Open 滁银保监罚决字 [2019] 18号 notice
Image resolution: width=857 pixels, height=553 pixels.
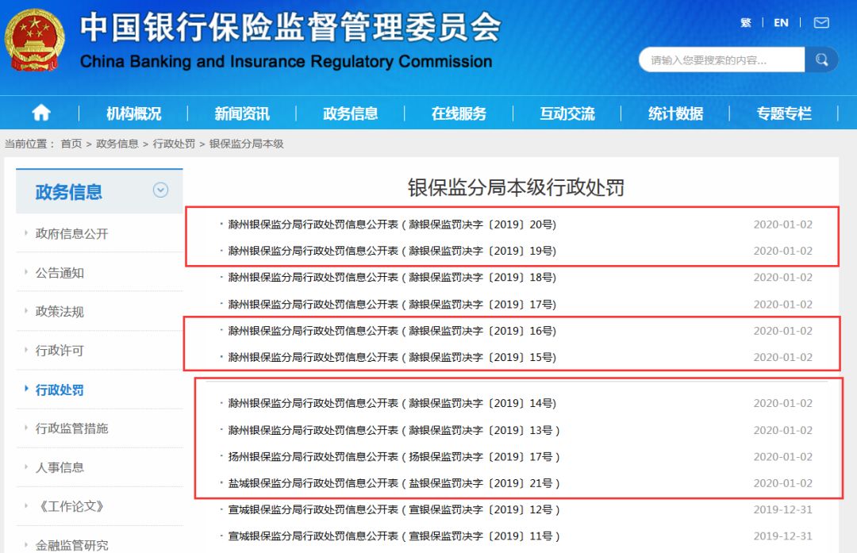tap(392, 278)
